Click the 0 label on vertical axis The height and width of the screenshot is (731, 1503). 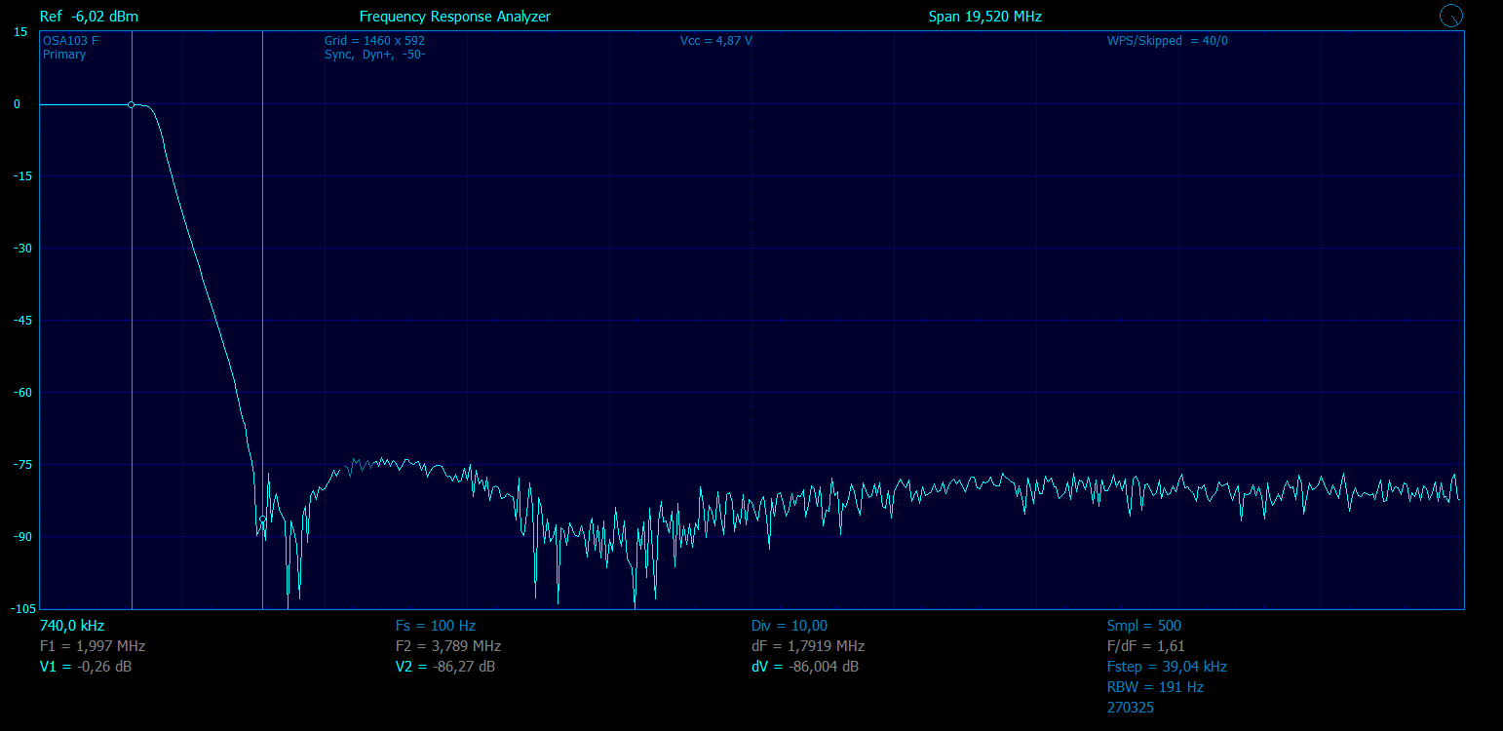(17, 104)
